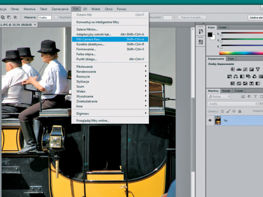Hide the Tło layer with eye icon

210,120
